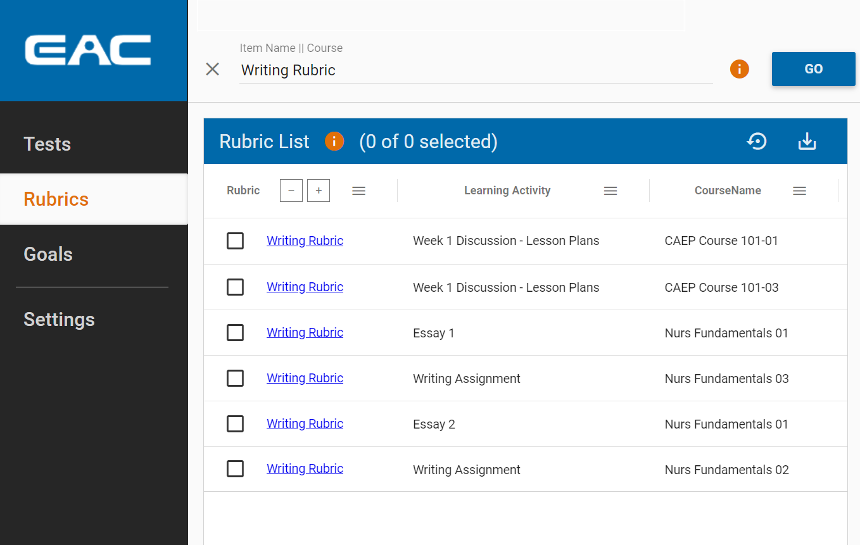
Task: Click the info icon beside the search field
Action: coord(739,69)
